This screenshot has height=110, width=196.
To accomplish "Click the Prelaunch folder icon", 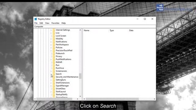I will pyautogui.click(x=54, y=53).
